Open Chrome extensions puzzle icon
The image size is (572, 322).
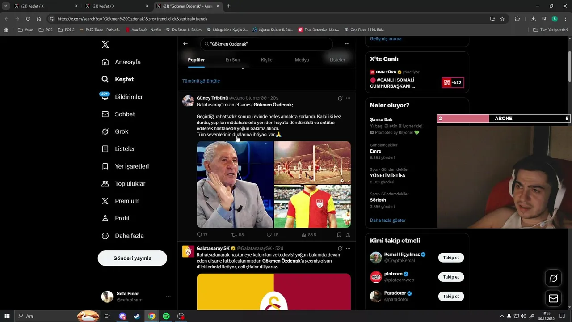(517, 19)
